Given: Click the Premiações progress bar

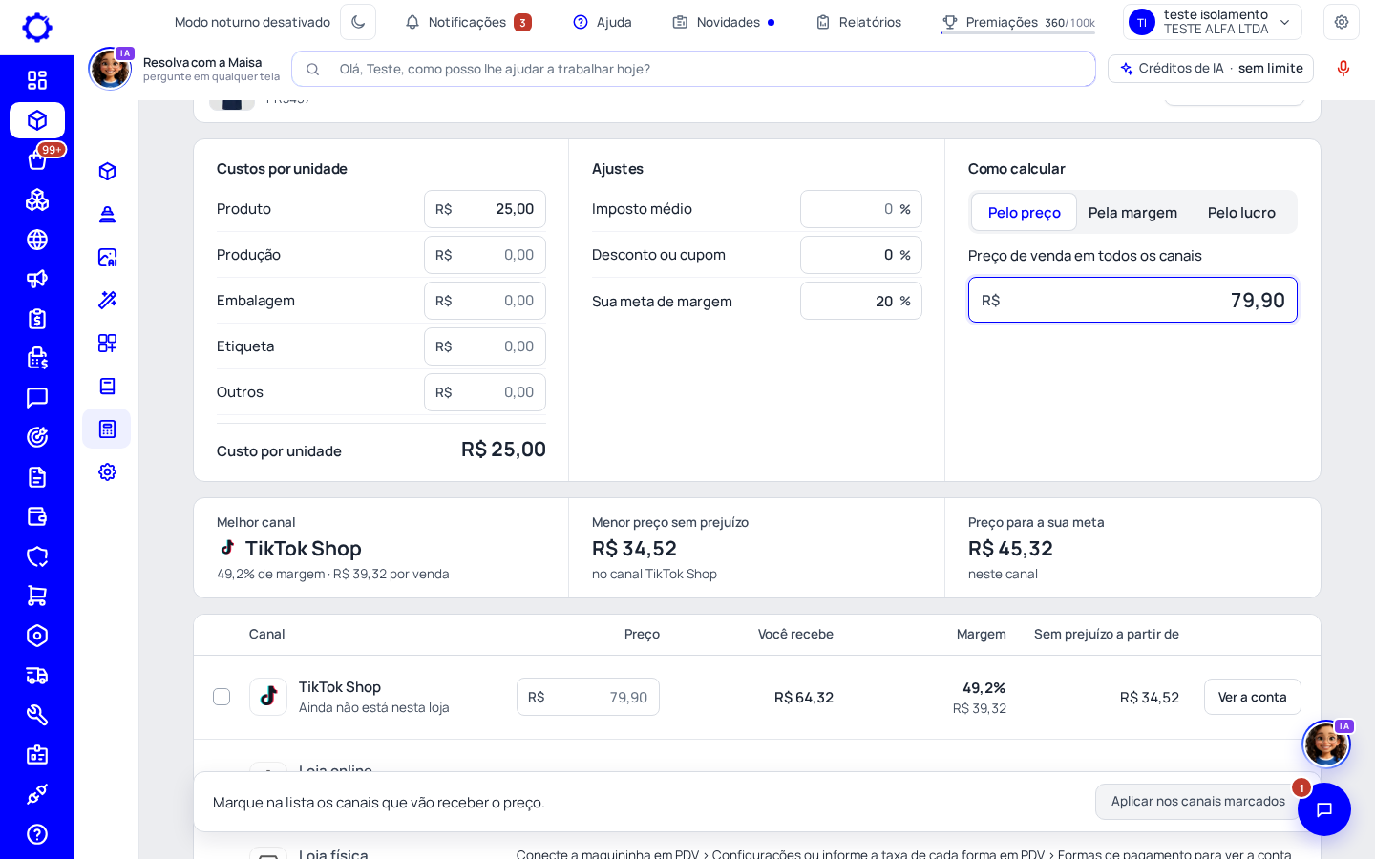Looking at the screenshot, I should click(1018, 33).
